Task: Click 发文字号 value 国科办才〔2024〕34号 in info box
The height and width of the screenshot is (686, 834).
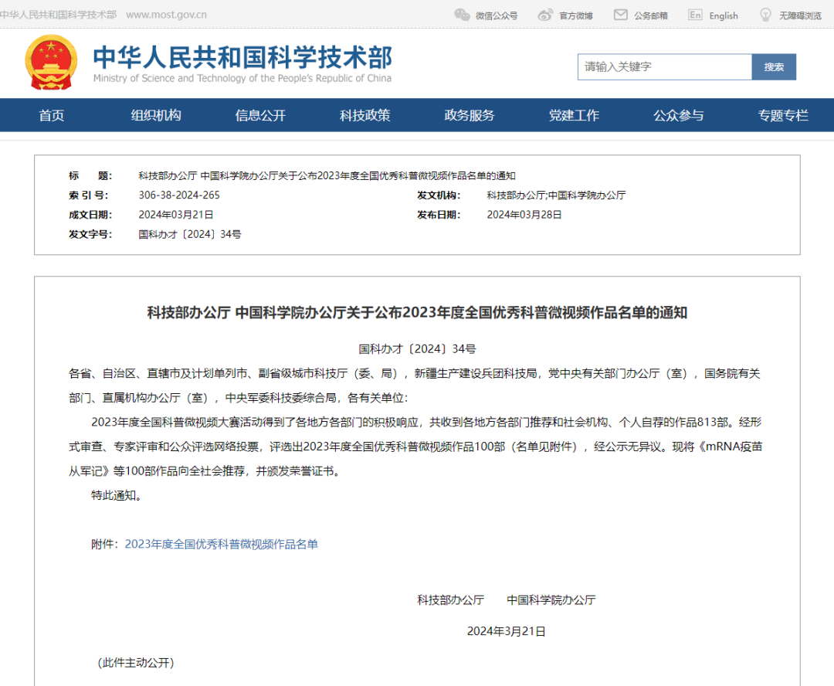Action: tap(190, 235)
